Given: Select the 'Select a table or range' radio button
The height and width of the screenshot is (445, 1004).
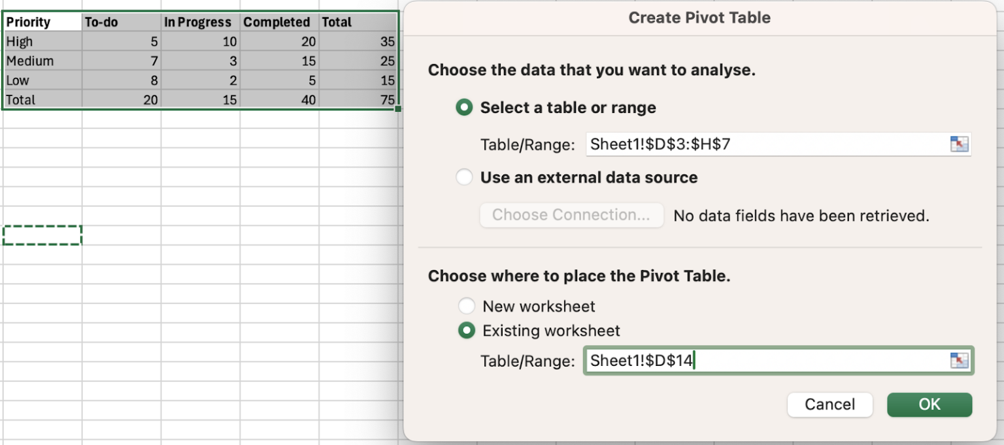Looking at the screenshot, I should [x=464, y=107].
